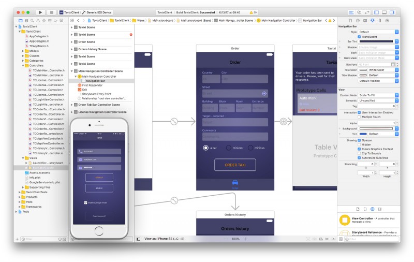414x262 pixels.
Task: Click the location target icon in Street field
Action: (x=264, y=94)
